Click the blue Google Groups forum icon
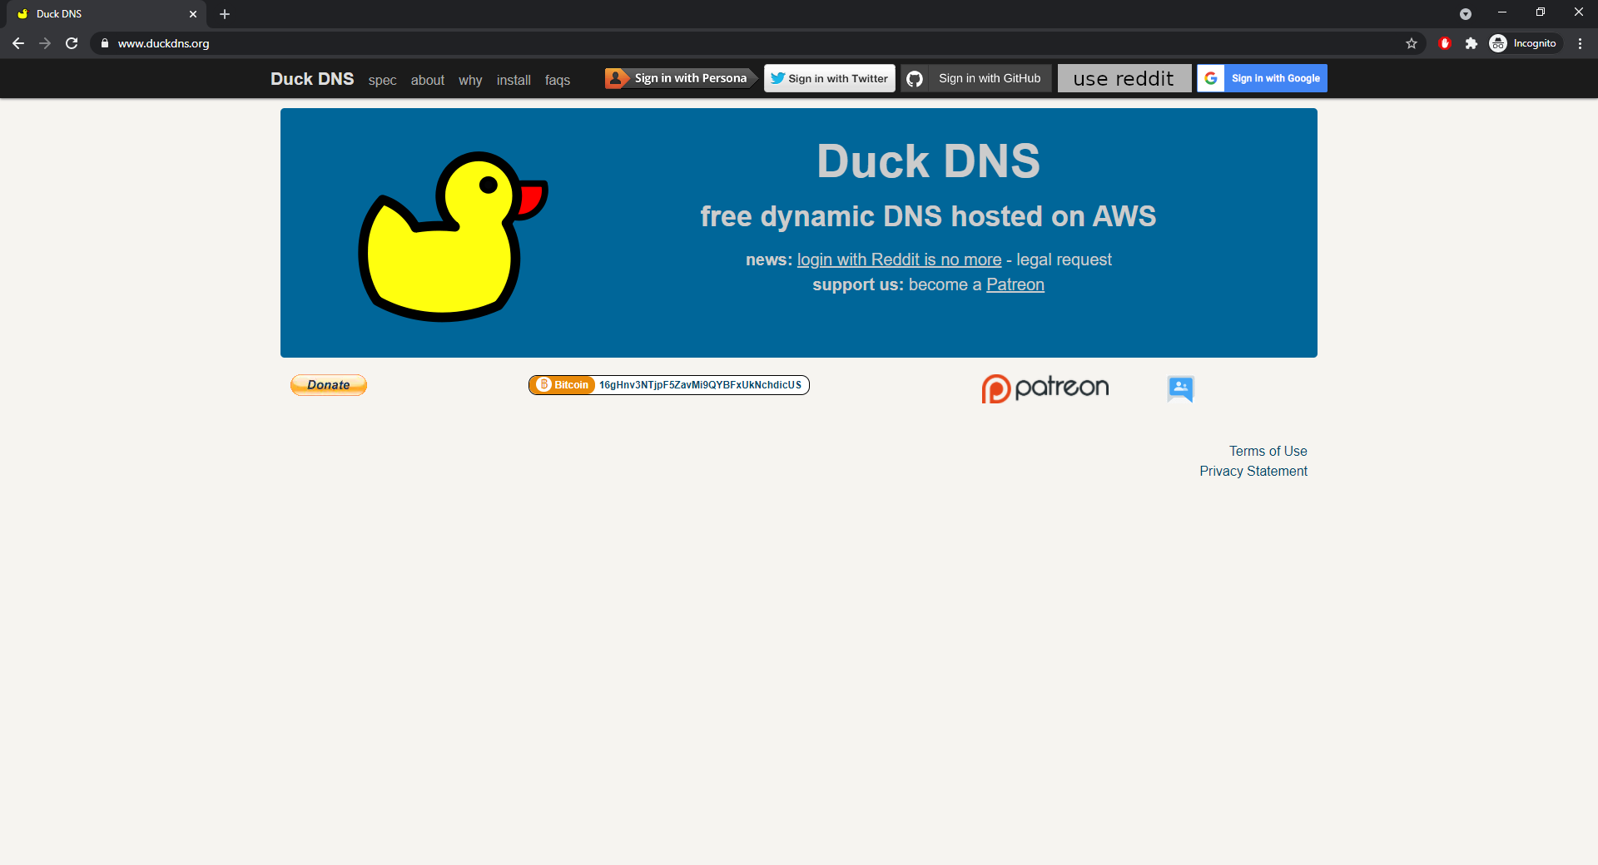The height and width of the screenshot is (865, 1598). [x=1179, y=388]
